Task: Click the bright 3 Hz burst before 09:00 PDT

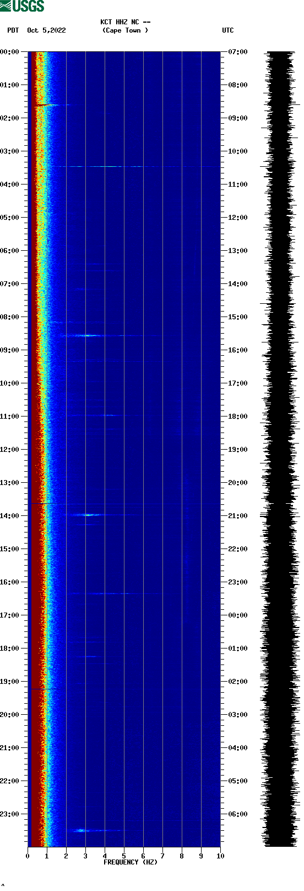Action: pos(88,335)
